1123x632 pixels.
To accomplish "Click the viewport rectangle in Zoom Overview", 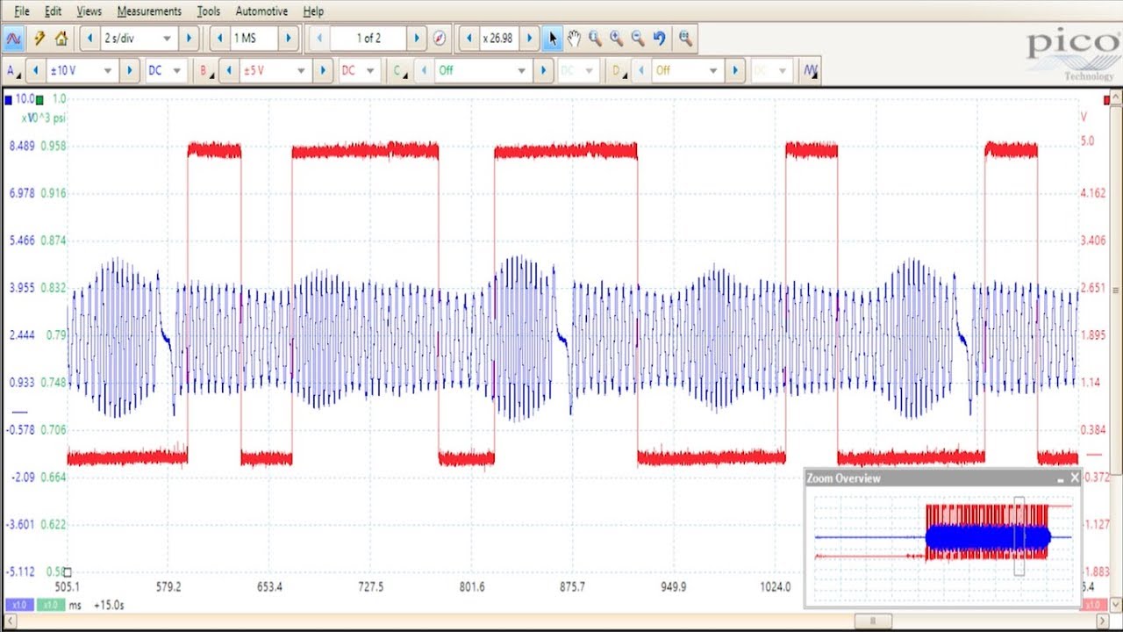I will pos(1019,536).
